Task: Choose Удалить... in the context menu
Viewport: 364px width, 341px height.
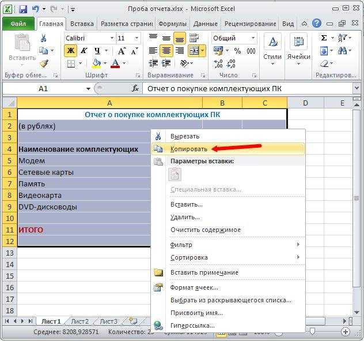Action: (227, 218)
